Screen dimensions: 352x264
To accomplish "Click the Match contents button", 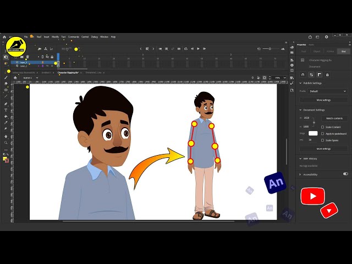I will click(334, 118).
